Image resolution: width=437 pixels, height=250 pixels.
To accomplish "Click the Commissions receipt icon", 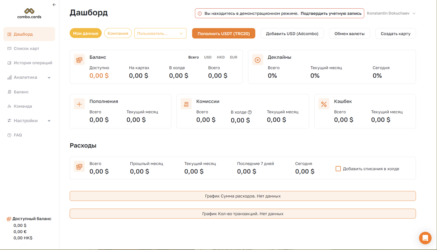I will 186,104.
